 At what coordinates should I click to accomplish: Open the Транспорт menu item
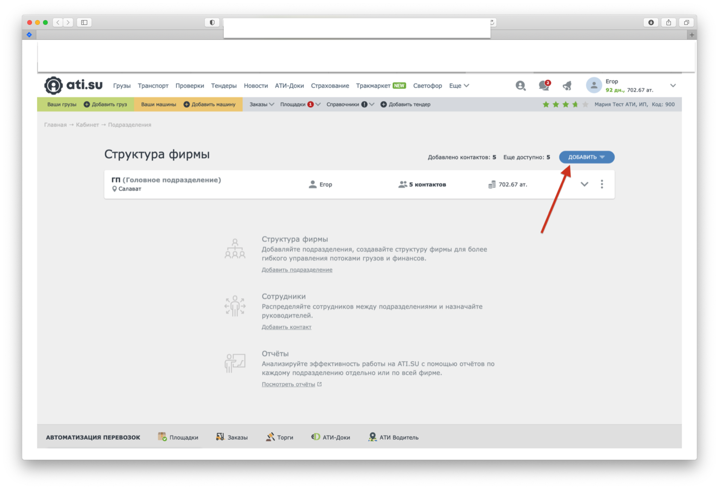(x=153, y=86)
